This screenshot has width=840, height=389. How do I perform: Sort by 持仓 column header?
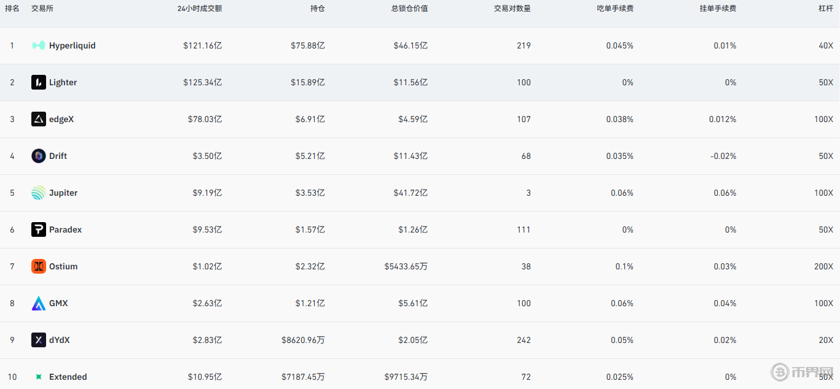(317, 9)
